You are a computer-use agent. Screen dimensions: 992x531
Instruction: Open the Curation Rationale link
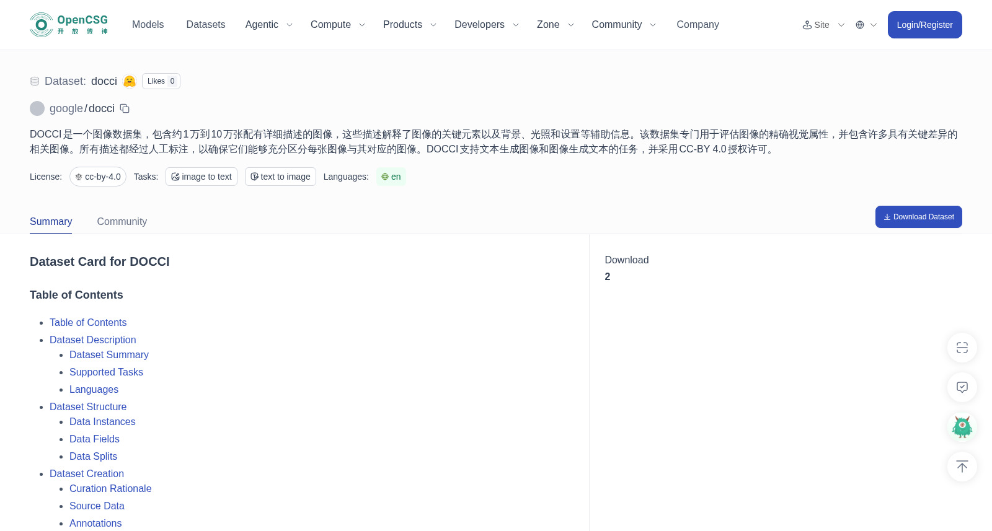[110, 488]
